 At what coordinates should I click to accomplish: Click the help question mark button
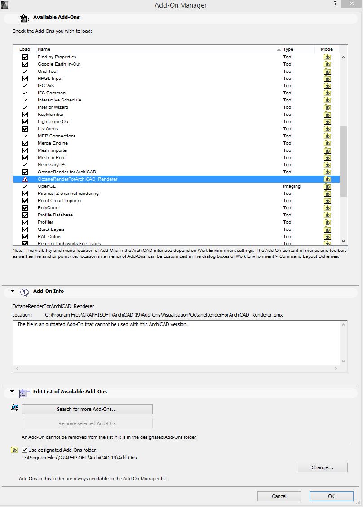click(x=335, y=4)
